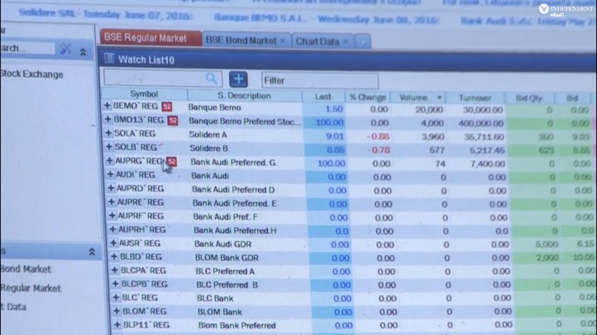Open Bond Market in the left panel
Screen dimensions: 597x335
click(26, 269)
